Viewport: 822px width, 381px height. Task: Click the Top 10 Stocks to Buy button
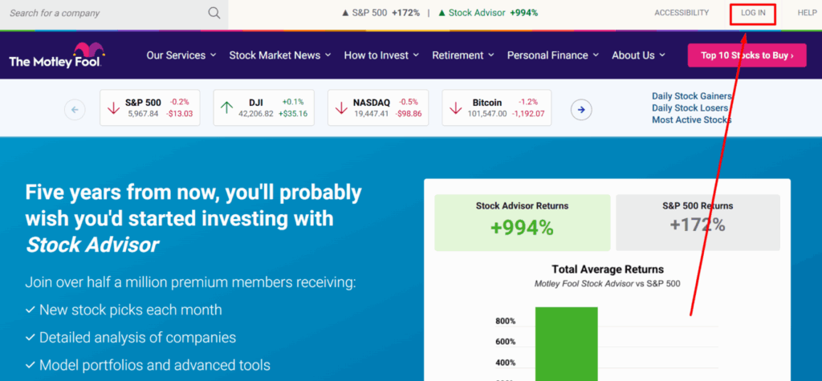coord(747,55)
